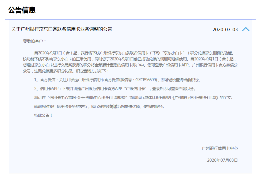Click item 1 about 官方微信 GZCB96699
Image resolution: width=256 pixels, height=176 pixels.
[x=117, y=80]
